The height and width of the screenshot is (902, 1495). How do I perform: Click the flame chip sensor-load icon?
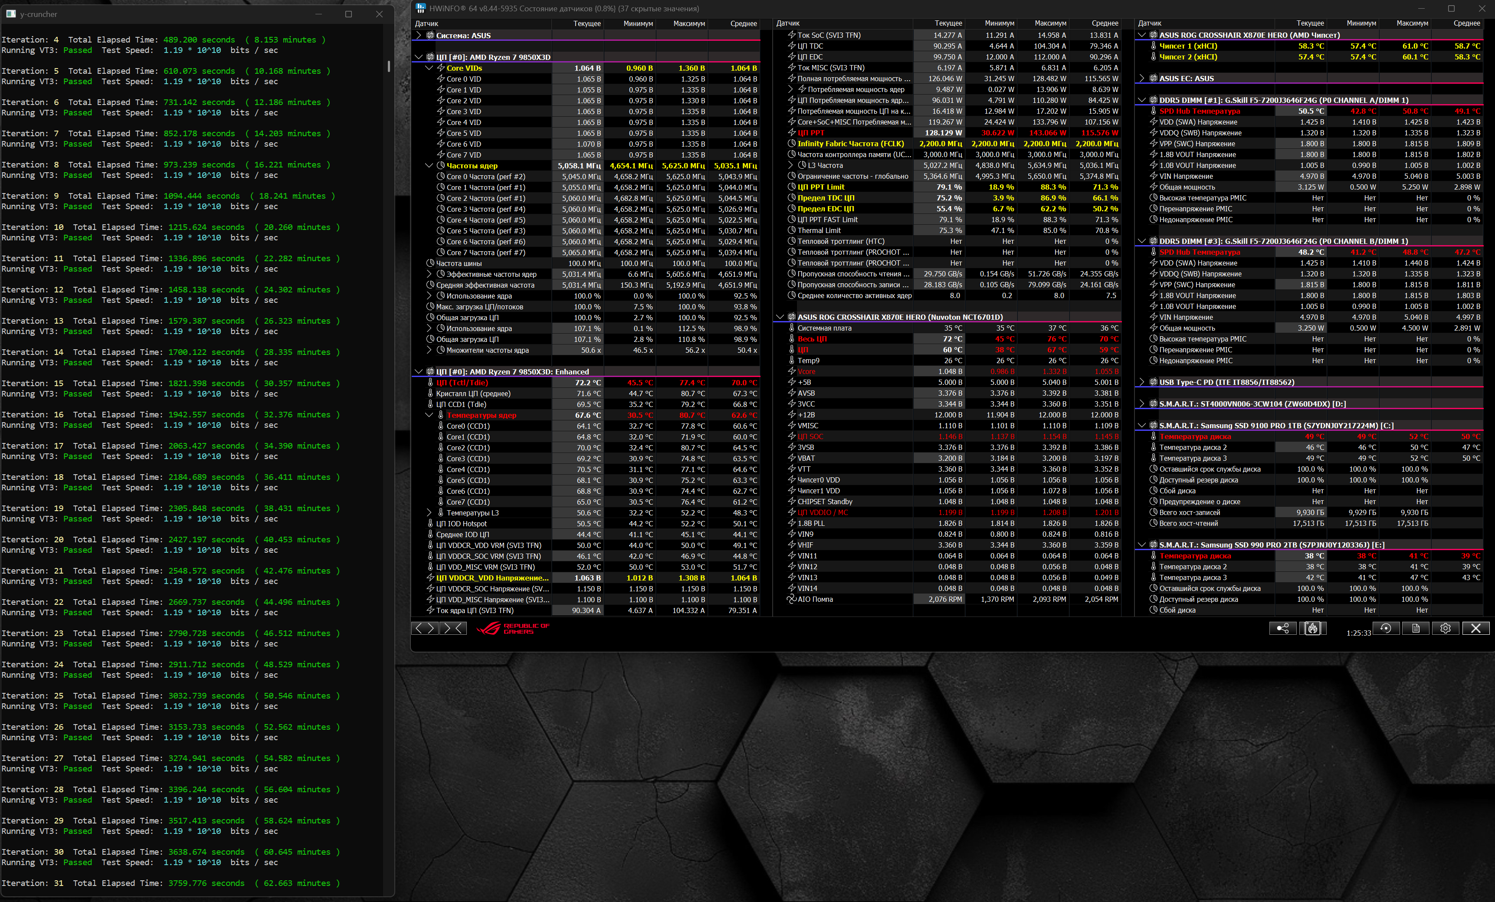click(x=1312, y=628)
